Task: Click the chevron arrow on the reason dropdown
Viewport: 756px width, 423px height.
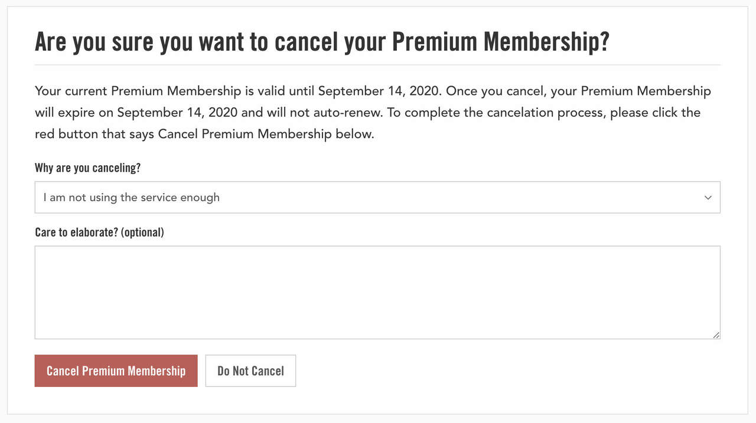Action: point(708,198)
